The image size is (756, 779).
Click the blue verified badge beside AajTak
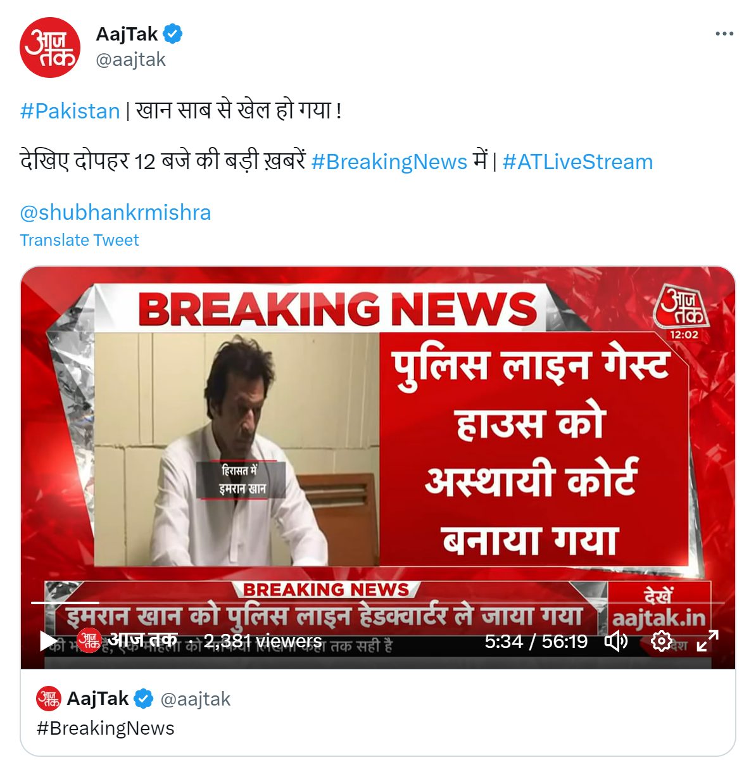tap(173, 34)
